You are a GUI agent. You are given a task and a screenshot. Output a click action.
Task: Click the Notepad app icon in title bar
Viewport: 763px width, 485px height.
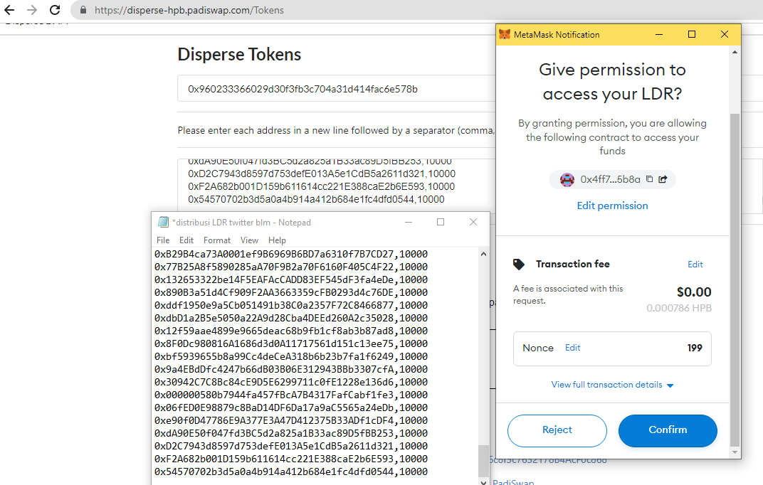[x=163, y=222]
